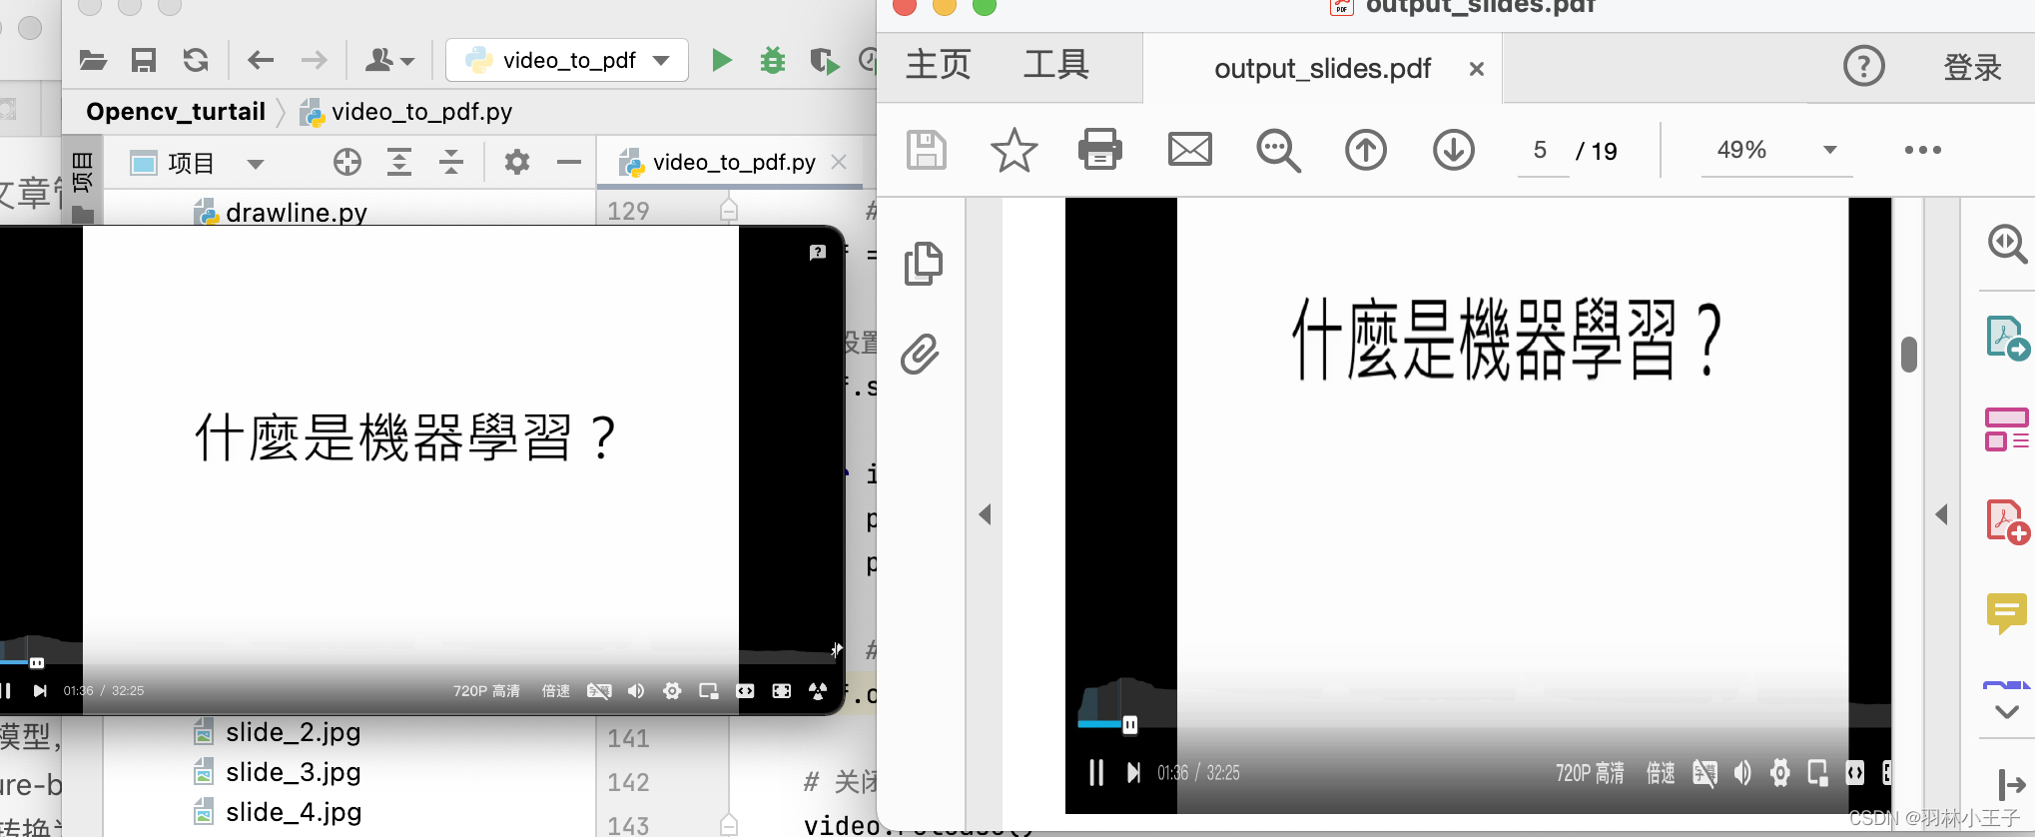The height and width of the screenshot is (837, 2035).
Task: Click the PDF vertical scrollbar thumb
Action: click(x=1909, y=355)
